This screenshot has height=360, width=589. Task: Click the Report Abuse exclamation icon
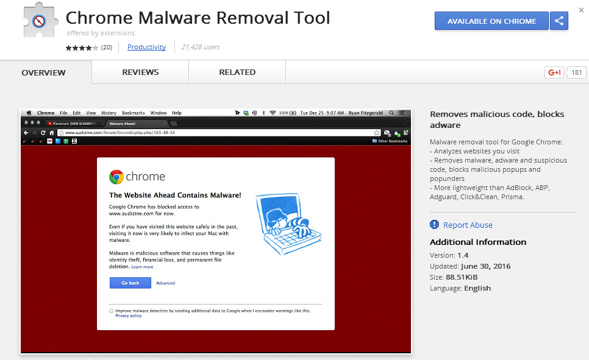click(434, 225)
